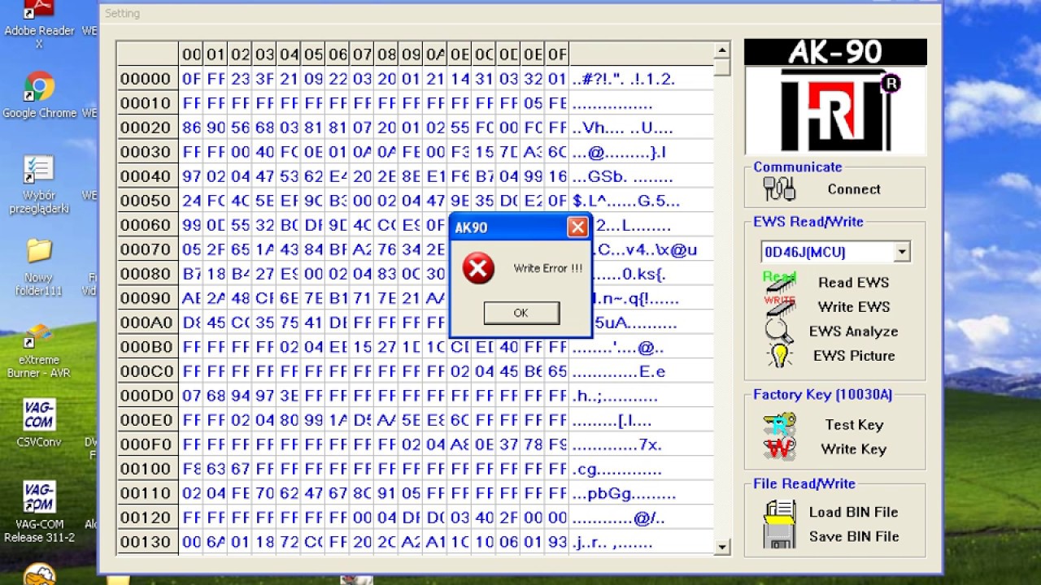Open eXtreme Burner - AVR shortcut

pos(39,351)
